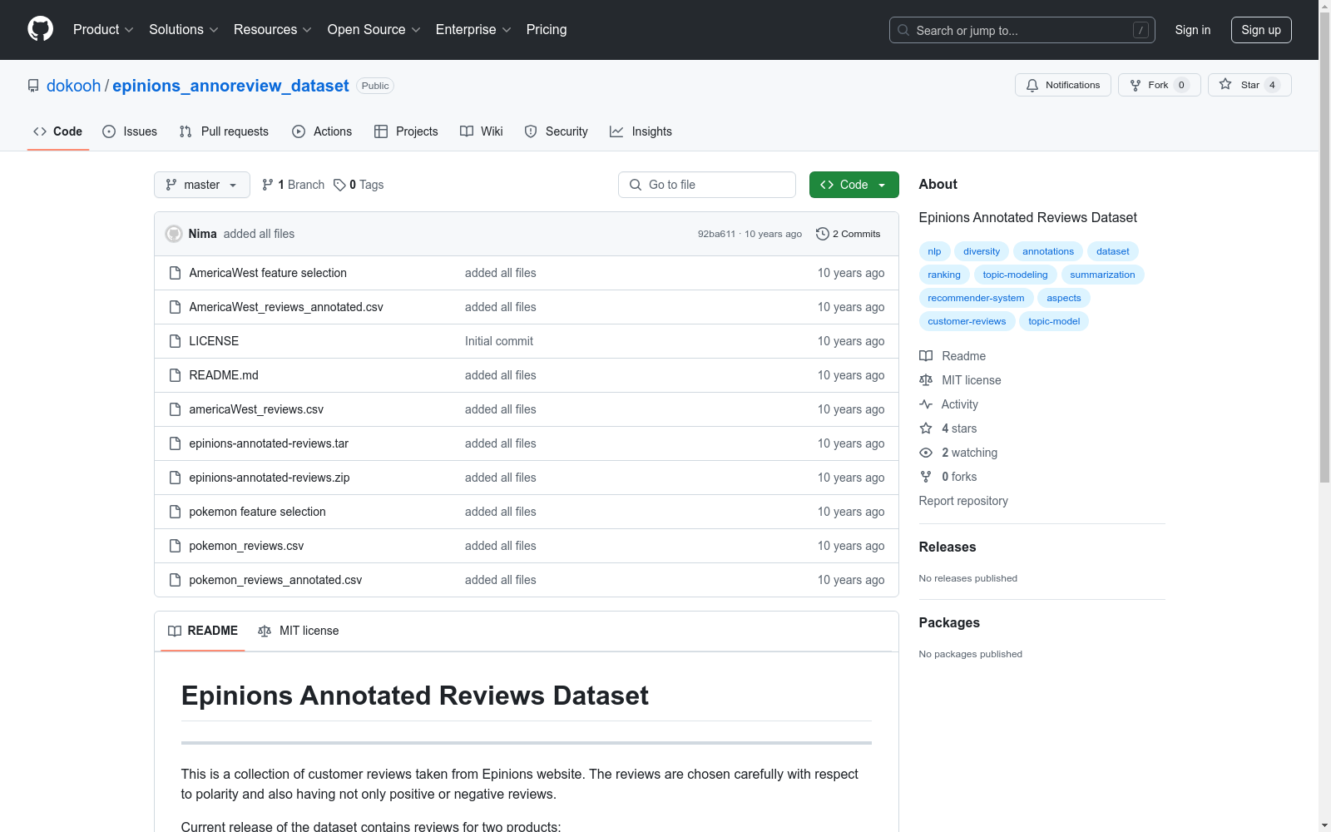Open the Wiki tab
This screenshot has height=832, width=1331.
pyautogui.click(x=482, y=131)
